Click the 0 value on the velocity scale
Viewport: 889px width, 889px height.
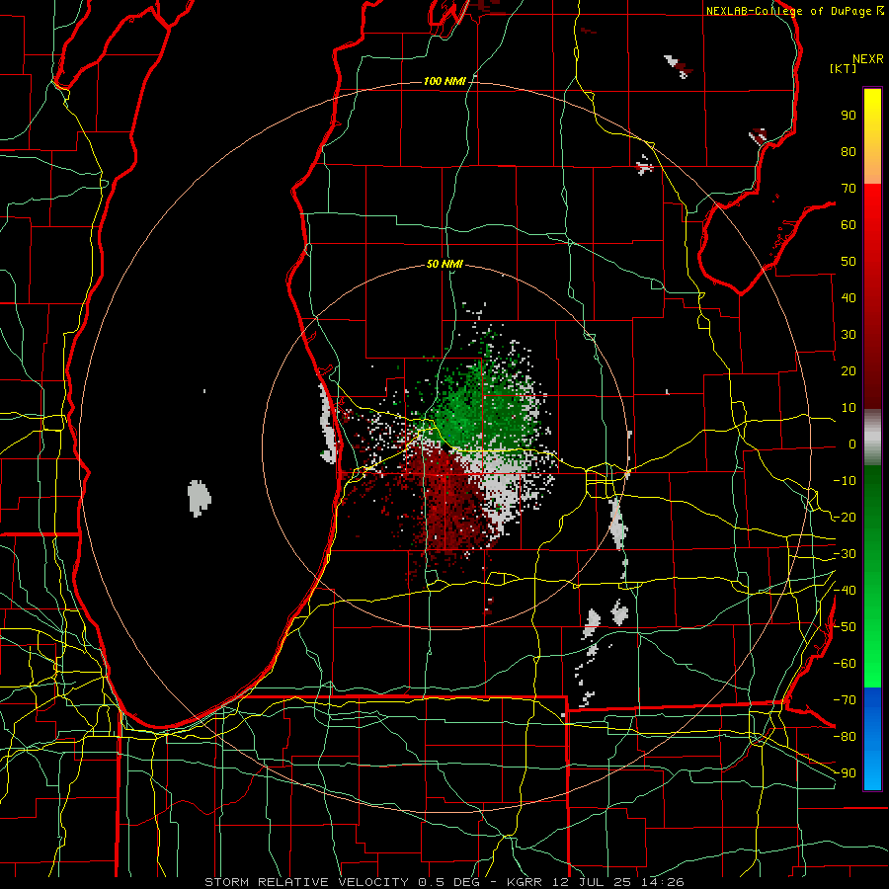click(852, 444)
